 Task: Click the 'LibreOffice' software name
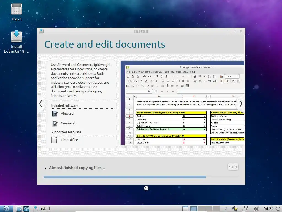pos(69,140)
